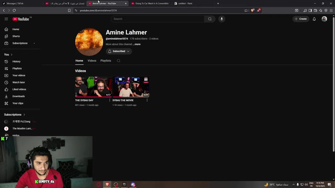Open tab search icon in toolbar
Screen dimensions: 335x188
[x=297, y=10]
